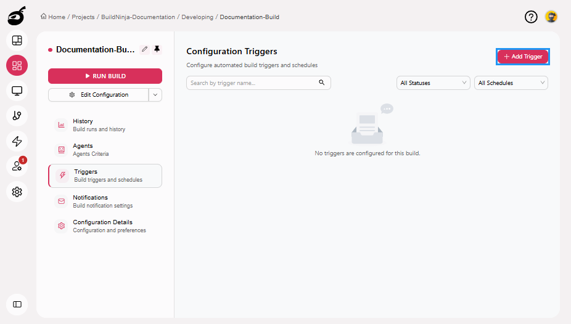Expand the All Statuses dropdown
571x324 pixels.
click(434, 83)
